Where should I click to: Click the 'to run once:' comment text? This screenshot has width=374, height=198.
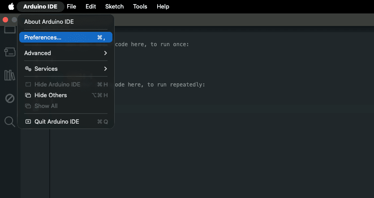point(170,44)
